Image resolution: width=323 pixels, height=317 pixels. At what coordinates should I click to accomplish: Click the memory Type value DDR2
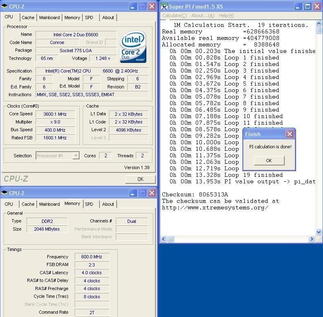tap(47, 221)
